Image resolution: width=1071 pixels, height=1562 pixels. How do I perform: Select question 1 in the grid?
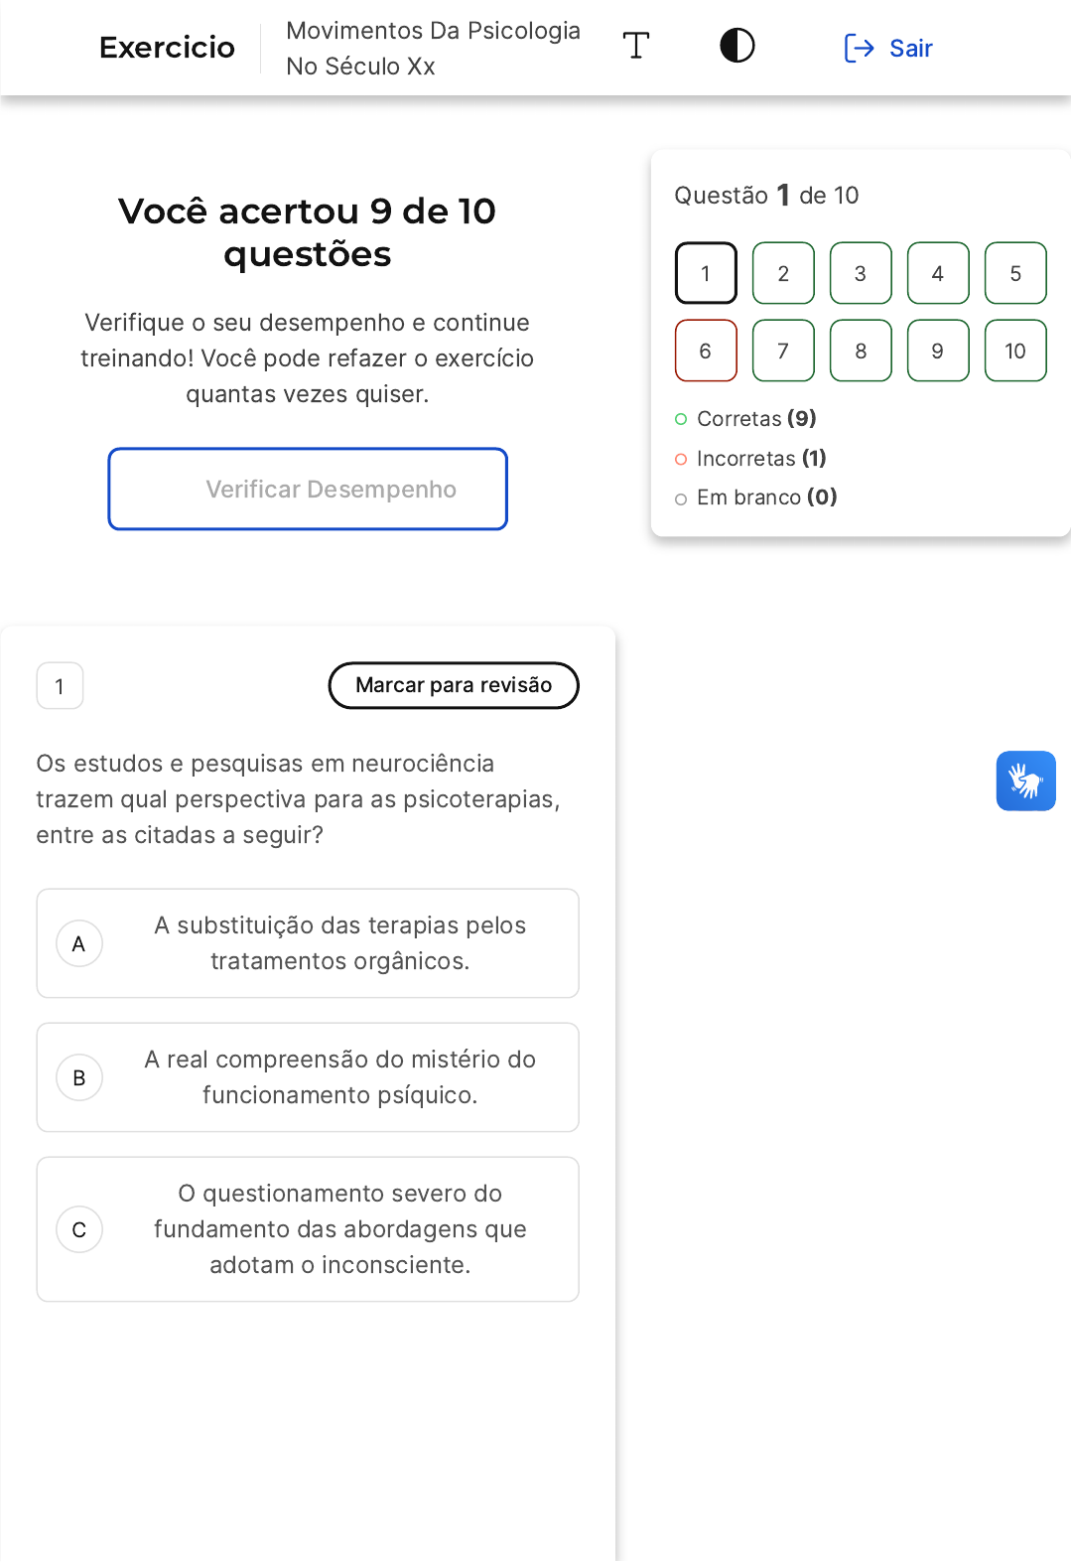pos(706,273)
